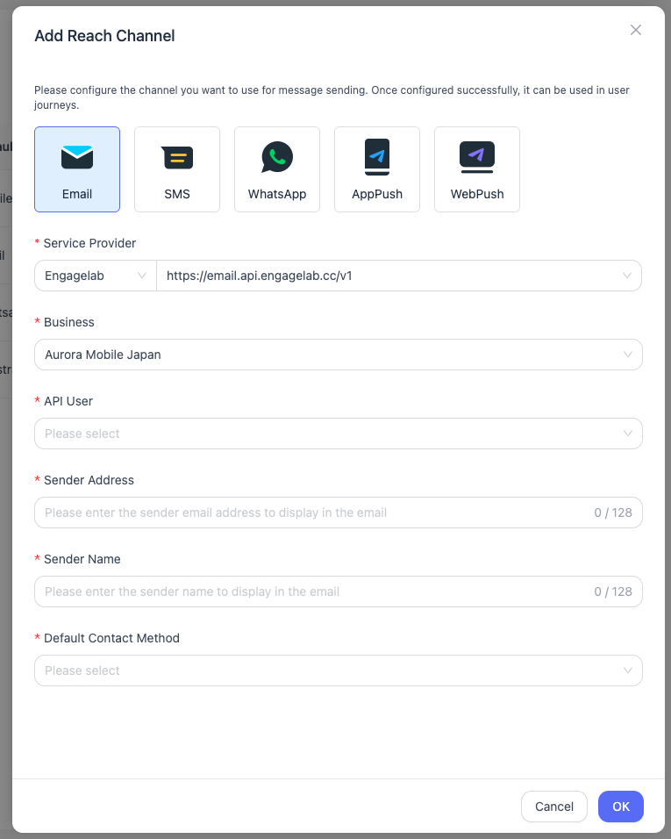Cancel adding the reach channel
The width and height of the screenshot is (671, 839).
click(x=554, y=807)
